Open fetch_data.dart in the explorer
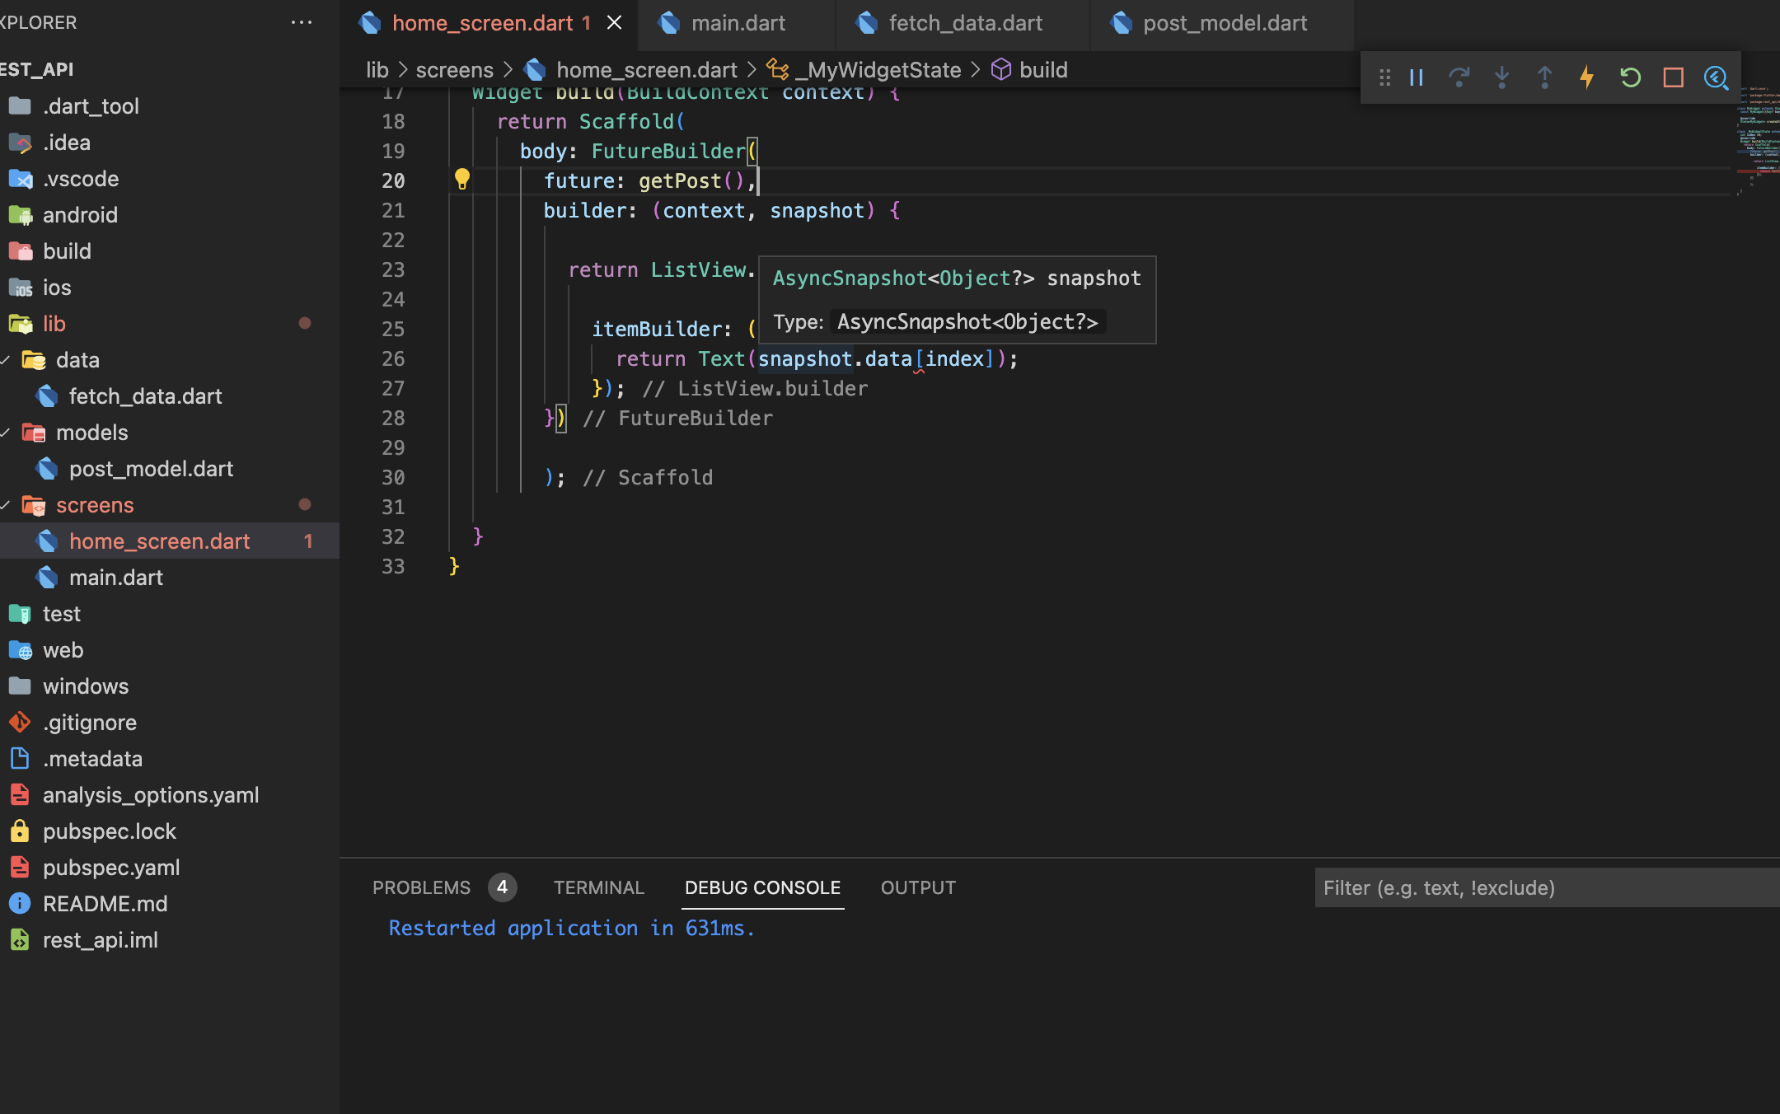1780x1114 pixels. (x=170, y=396)
